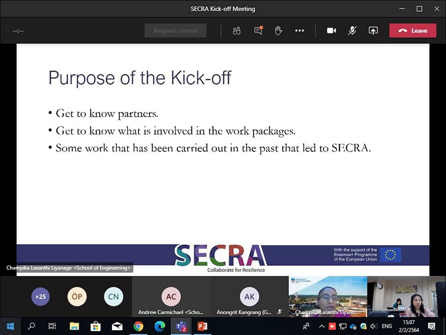The height and width of the screenshot is (335, 446).
Task: Open the meeting chat icon
Action: tap(258, 31)
